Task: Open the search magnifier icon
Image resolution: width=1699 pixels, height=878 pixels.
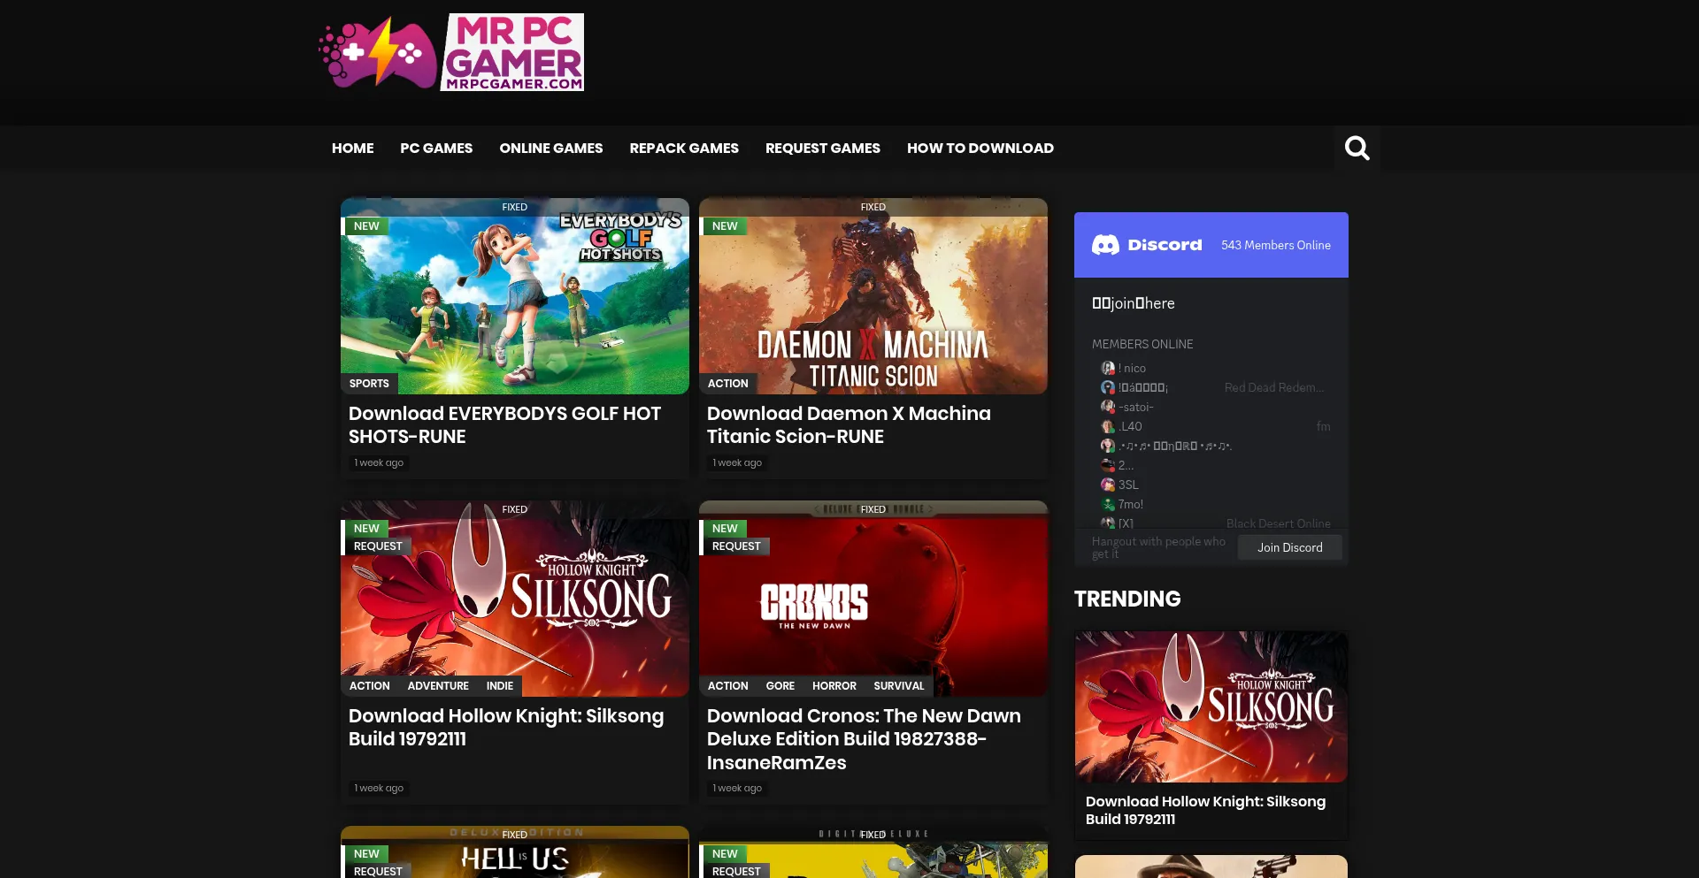Action: [x=1357, y=148]
